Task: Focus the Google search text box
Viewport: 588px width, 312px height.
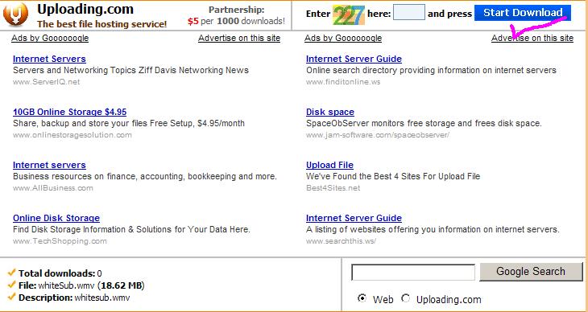Action: pyautogui.click(x=413, y=273)
